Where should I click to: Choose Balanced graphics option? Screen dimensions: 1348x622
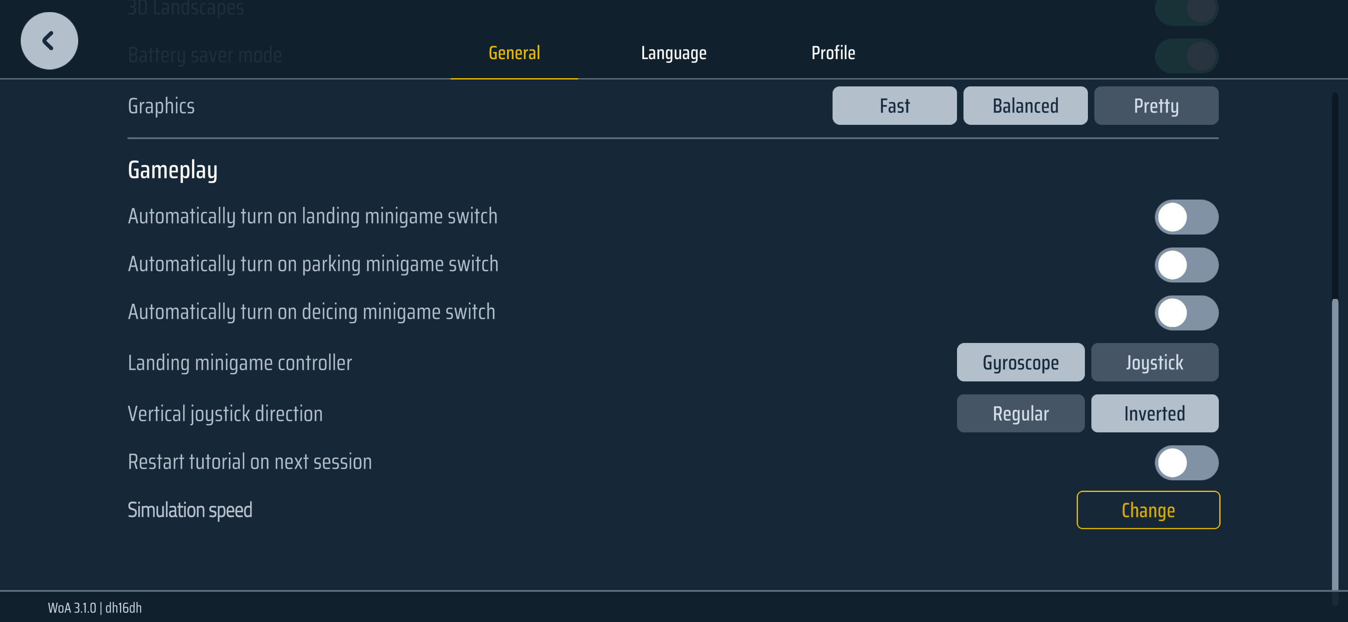click(1025, 106)
